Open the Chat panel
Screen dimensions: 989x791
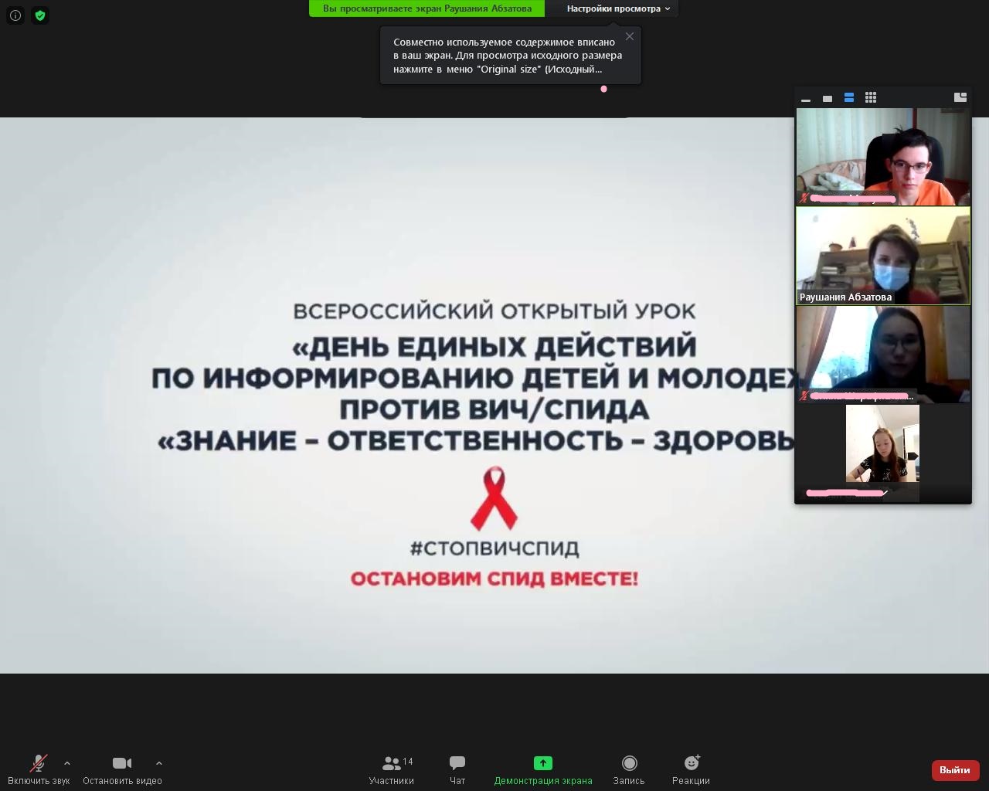click(457, 769)
